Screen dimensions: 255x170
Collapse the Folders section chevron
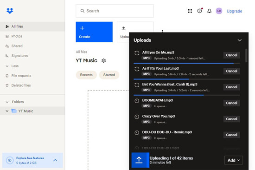coord(7,102)
